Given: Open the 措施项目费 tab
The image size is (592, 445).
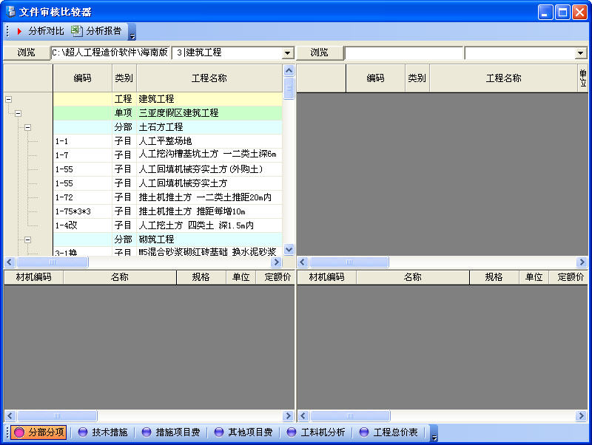Looking at the screenshot, I should click(x=171, y=432).
